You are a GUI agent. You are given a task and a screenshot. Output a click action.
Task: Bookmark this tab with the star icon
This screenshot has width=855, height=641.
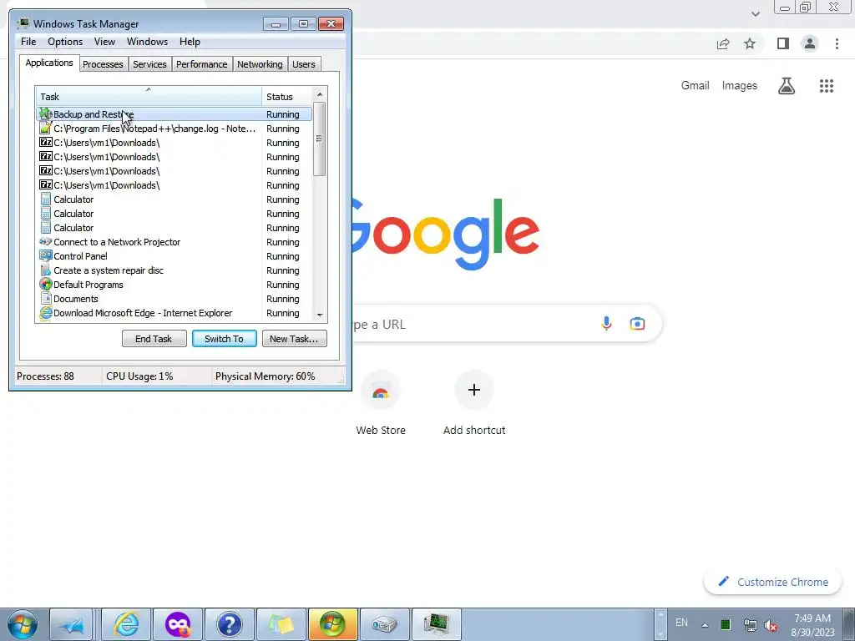click(x=750, y=43)
